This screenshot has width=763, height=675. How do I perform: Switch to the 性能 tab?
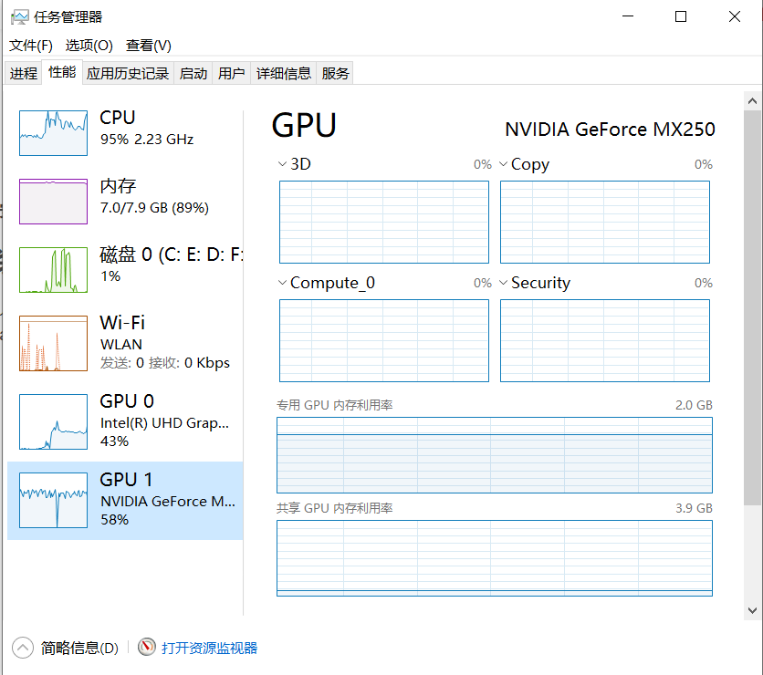(62, 72)
